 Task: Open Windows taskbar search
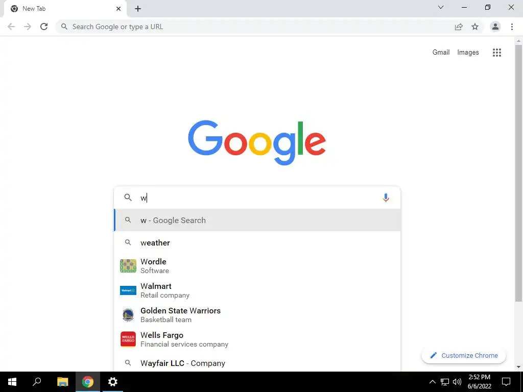[37, 382]
